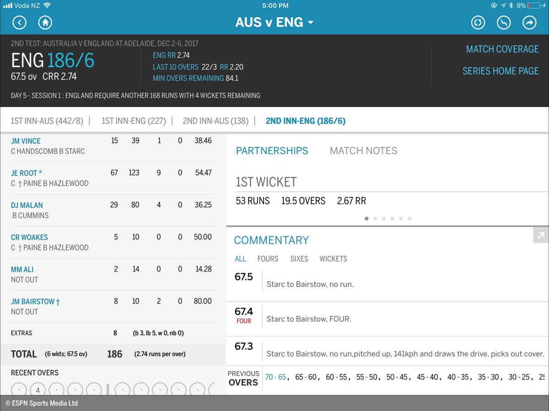Select previous overs 55 - 50

point(366,377)
